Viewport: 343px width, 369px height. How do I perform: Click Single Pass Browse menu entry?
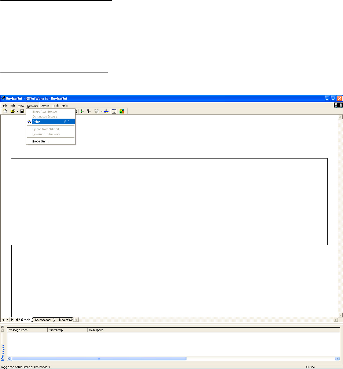click(51, 112)
